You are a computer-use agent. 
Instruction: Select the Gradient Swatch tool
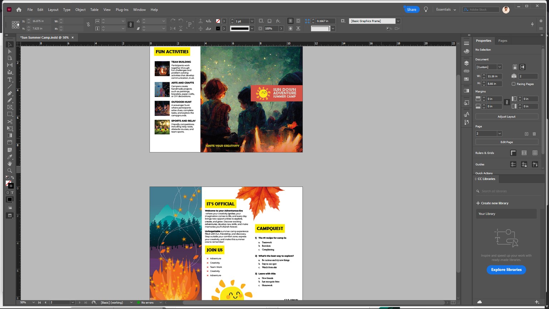[x=10, y=136]
